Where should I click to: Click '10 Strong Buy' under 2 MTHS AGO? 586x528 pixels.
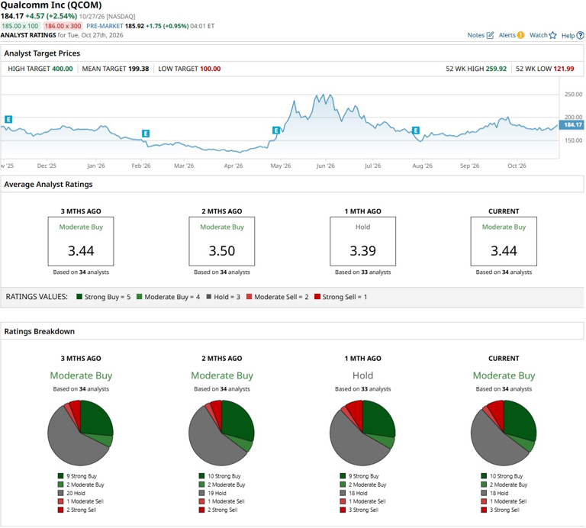point(224,476)
